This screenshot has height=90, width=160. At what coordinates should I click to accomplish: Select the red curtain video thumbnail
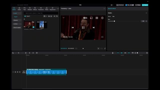pyautogui.click(x=29, y=24)
